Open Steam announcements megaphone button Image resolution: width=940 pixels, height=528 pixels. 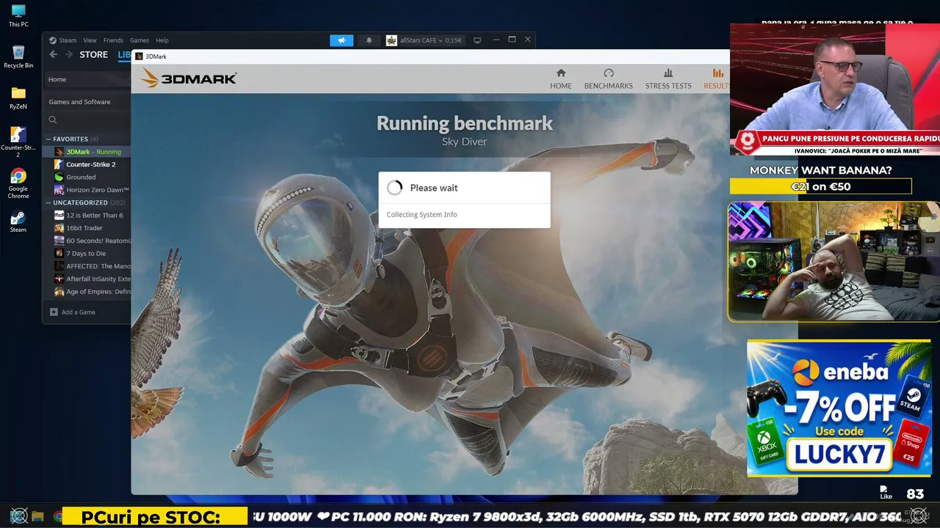click(341, 40)
